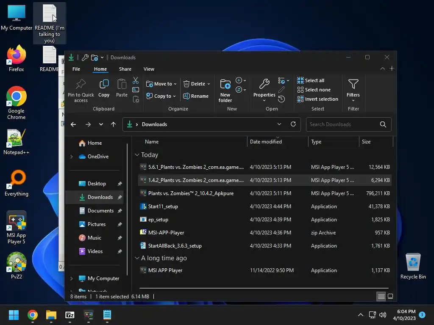The width and height of the screenshot is (434, 325).
Task: Collapse the ribbon with the chevron
Action: [x=383, y=69]
